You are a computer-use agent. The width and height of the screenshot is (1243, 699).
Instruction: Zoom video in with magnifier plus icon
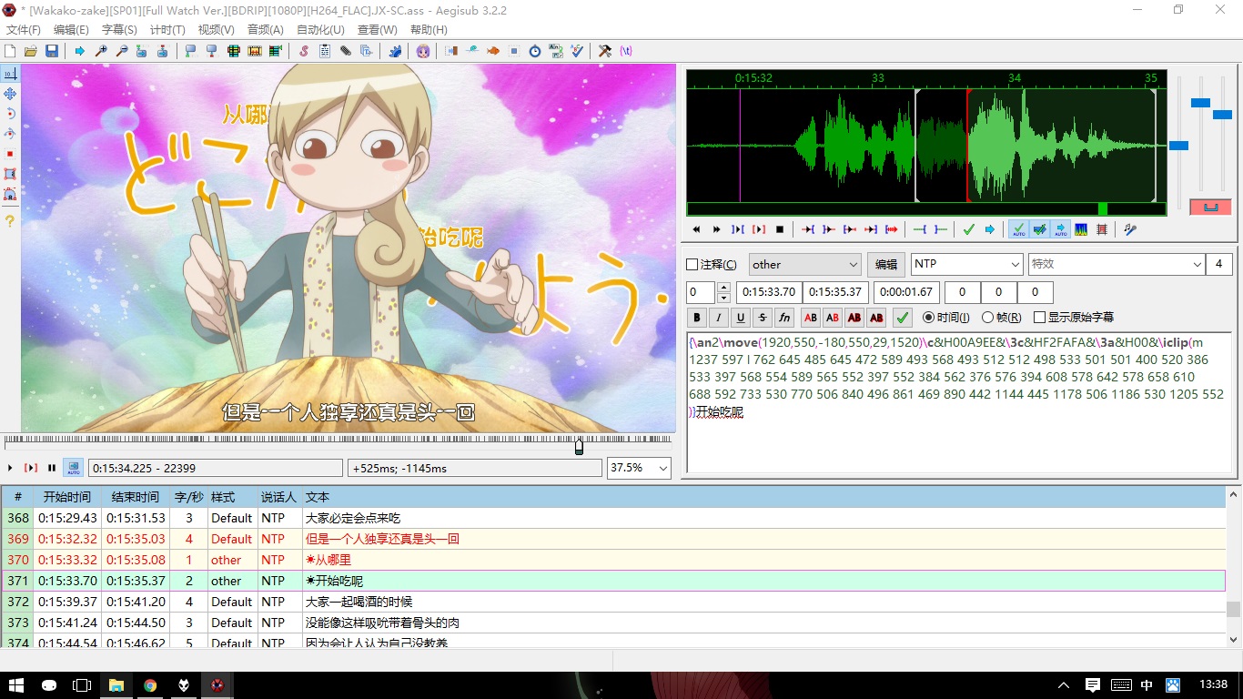pos(101,51)
